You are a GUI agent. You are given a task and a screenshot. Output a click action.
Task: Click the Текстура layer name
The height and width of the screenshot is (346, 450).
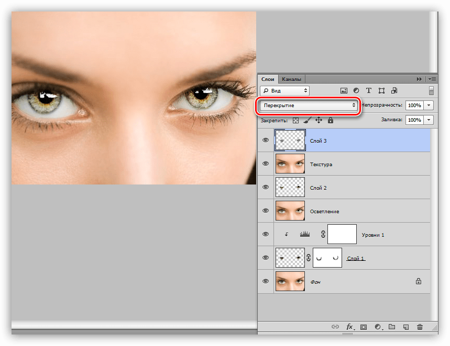[x=321, y=165]
